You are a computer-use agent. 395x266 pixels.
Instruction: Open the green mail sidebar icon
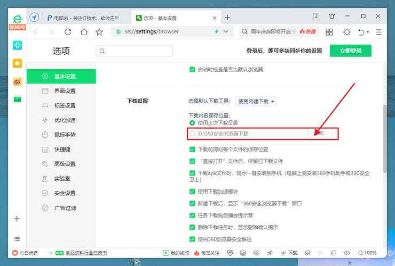click(17, 99)
